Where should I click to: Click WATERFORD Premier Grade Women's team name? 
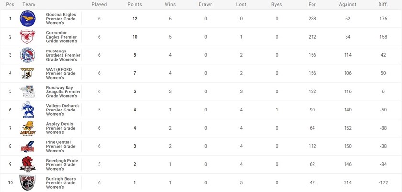click(61, 73)
